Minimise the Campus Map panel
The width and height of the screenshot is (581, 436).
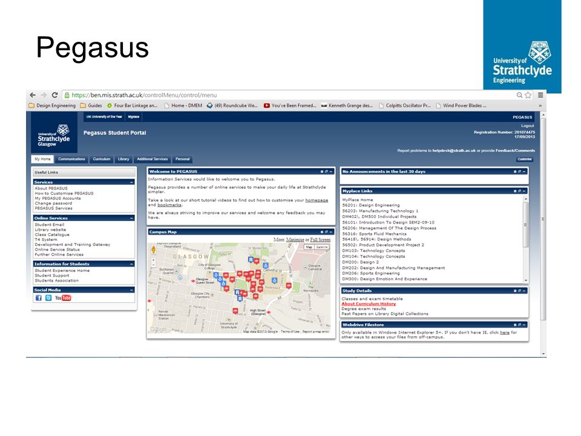click(x=331, y=232)
